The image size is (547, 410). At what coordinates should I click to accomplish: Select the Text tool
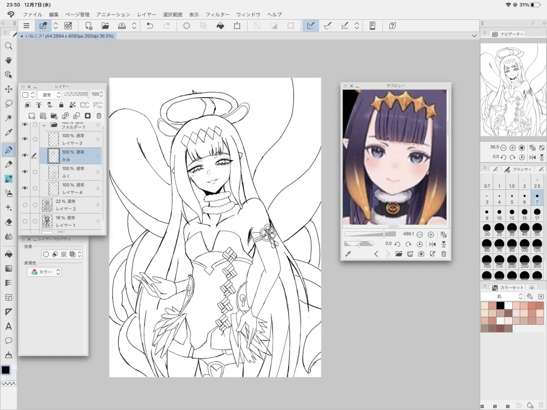tap(9, 326)
